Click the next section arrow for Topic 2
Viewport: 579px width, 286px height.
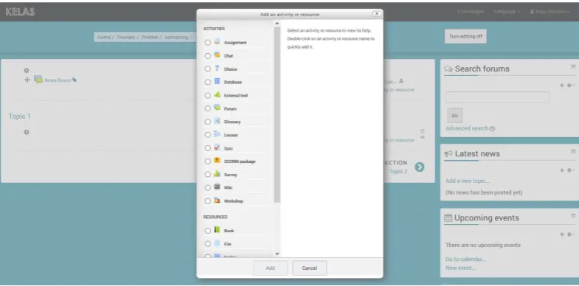point(420,167)
